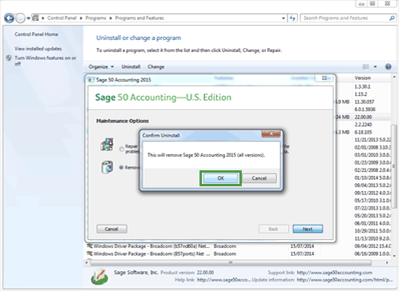
Task: Click the Explorer forward arrow button
Action: click(20, 18)
